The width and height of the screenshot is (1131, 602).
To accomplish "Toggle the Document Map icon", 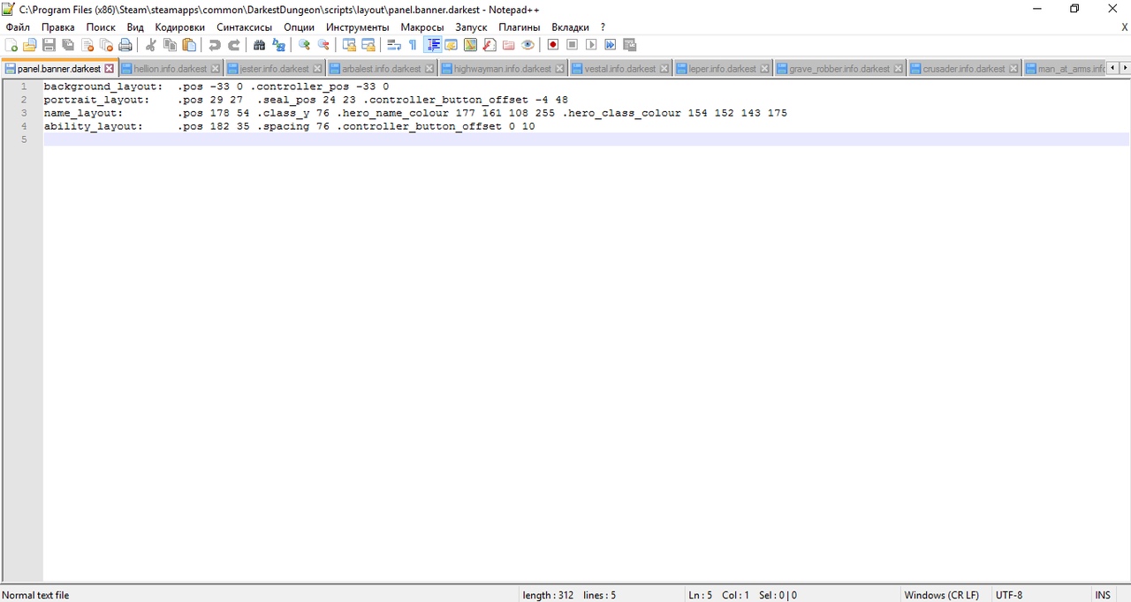I will [x=470, y=45].
